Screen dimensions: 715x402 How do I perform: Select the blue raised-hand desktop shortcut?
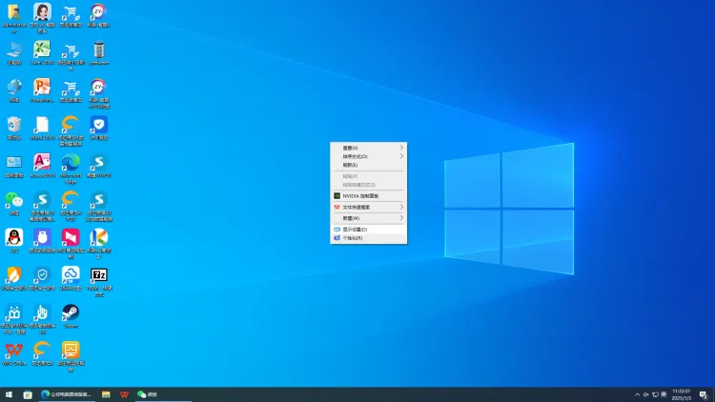point(42,319)
